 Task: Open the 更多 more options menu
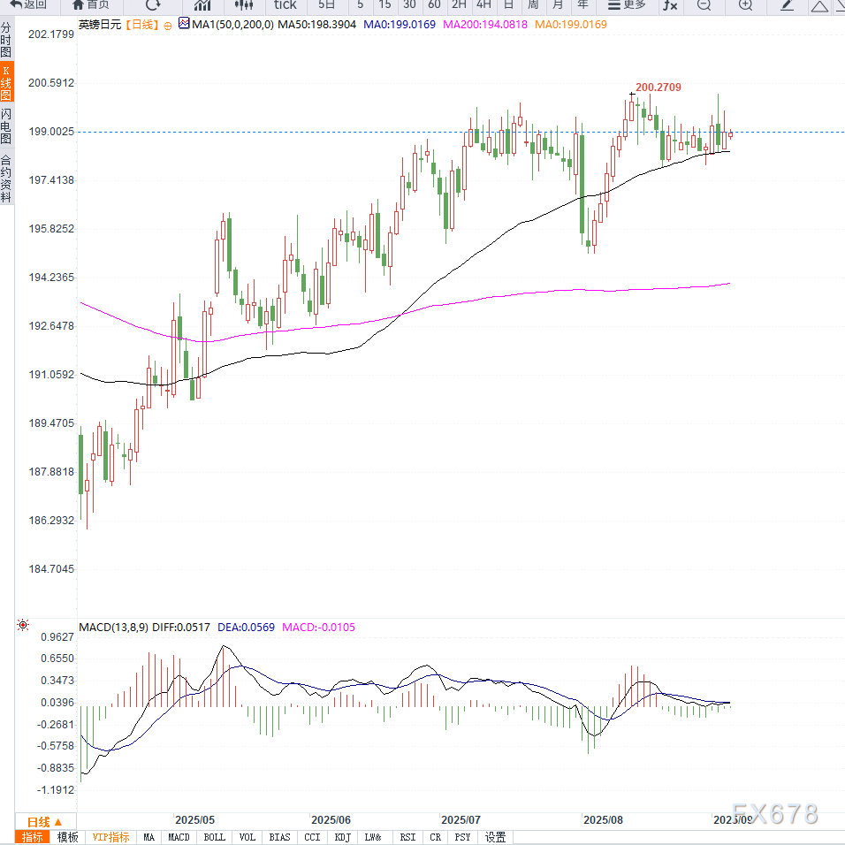(x=627, y=5)
